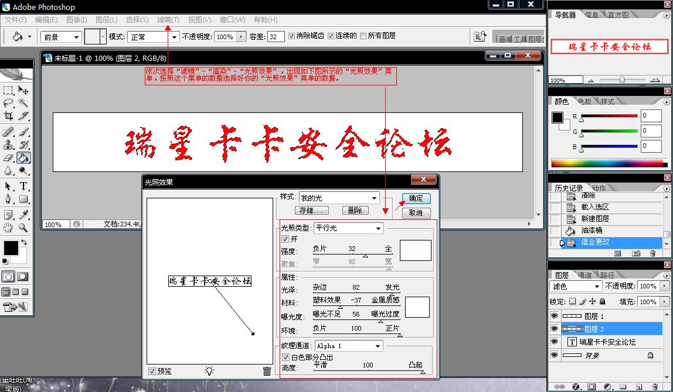Click the trash icon in Lighting Effects preview
673x392 pixels.
point(267,371)
